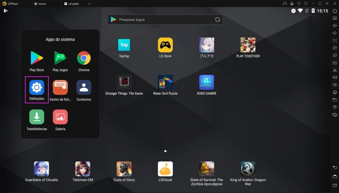Click the Pesquisar jogos search field
Image resolution: width=339 pixels, height=193 pixels.
click(165, 19)
